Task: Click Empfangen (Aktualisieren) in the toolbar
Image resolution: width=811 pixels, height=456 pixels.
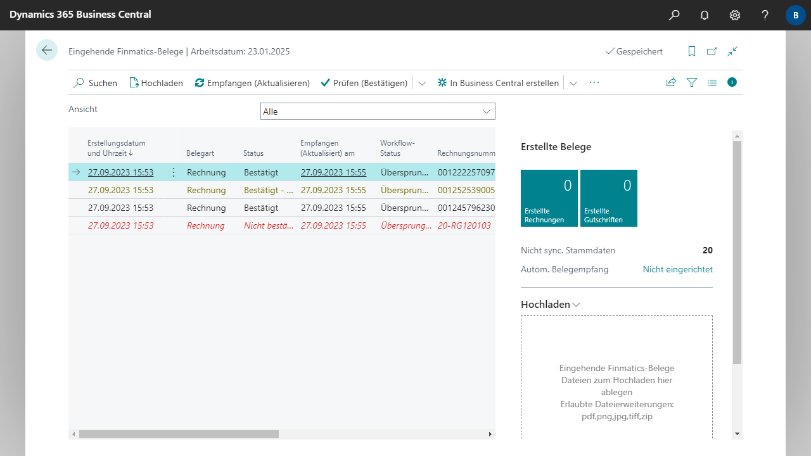Action: point(252,83)
